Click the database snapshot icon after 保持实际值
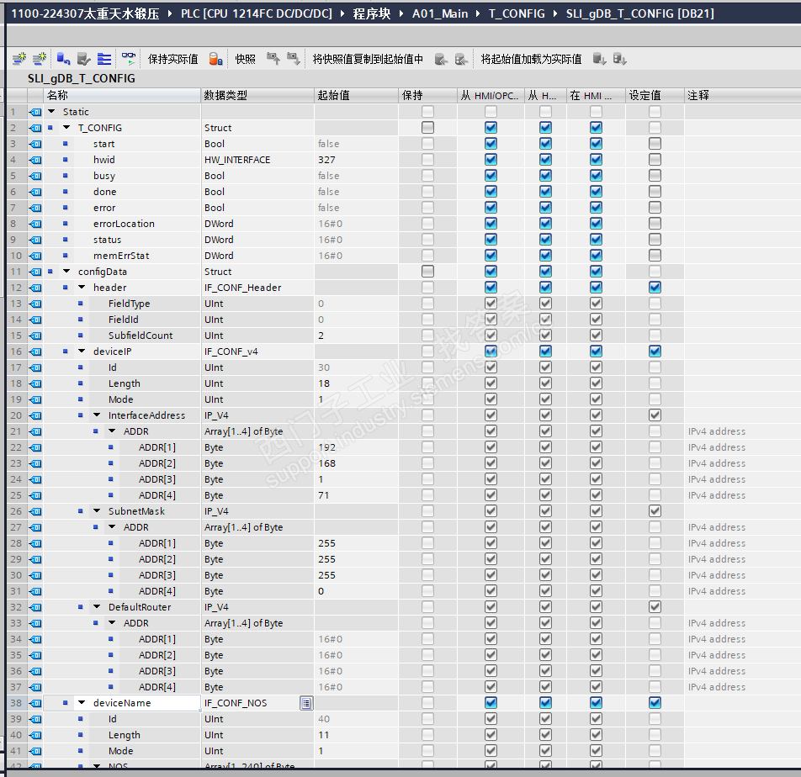Viewport: 801px width, 777px height. (215, 59)
